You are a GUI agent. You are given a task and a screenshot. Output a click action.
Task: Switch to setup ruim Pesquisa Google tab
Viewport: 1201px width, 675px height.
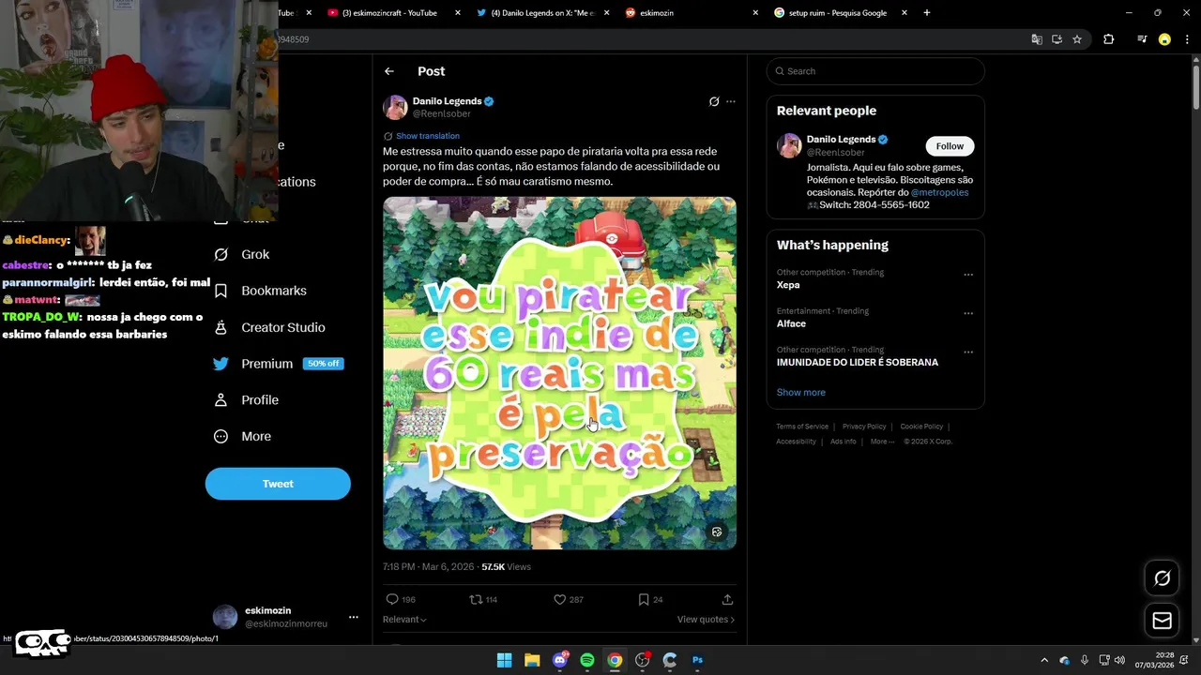pyautogui.click(x=840, y=13)
